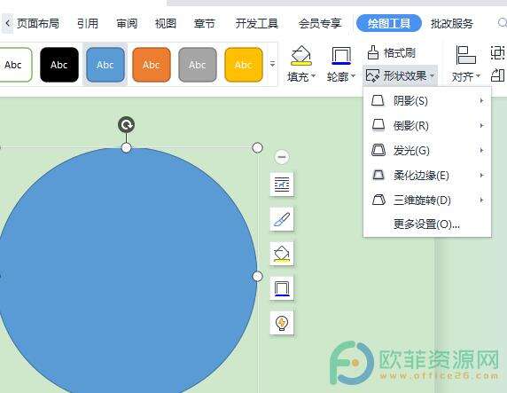Click More Settings (更多设置) option
The image size is (507, 393).
pyautogui.click(x=426, y=224)
